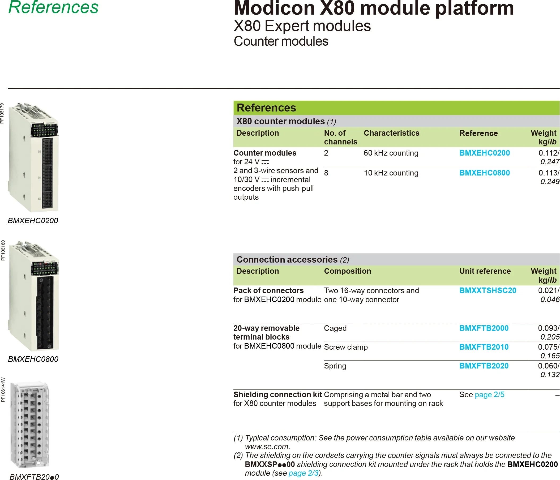
Task: Click the italic BMXEHC0200 image caption
Action: 33,221
